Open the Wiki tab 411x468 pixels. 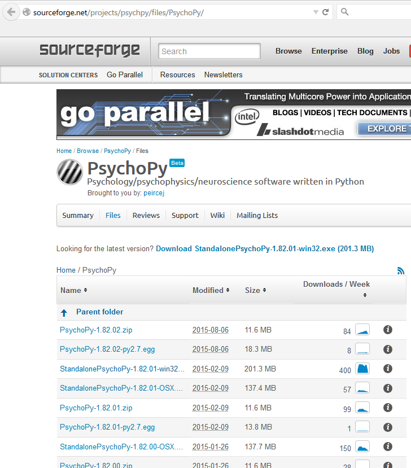click(x=217, y=215)
